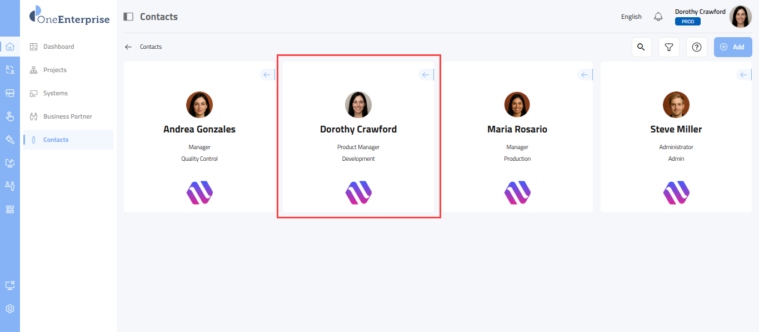This screenshot has width=759, height=332.
Task: Go to Dashboard in the sidebar menu
Action: 58,47
